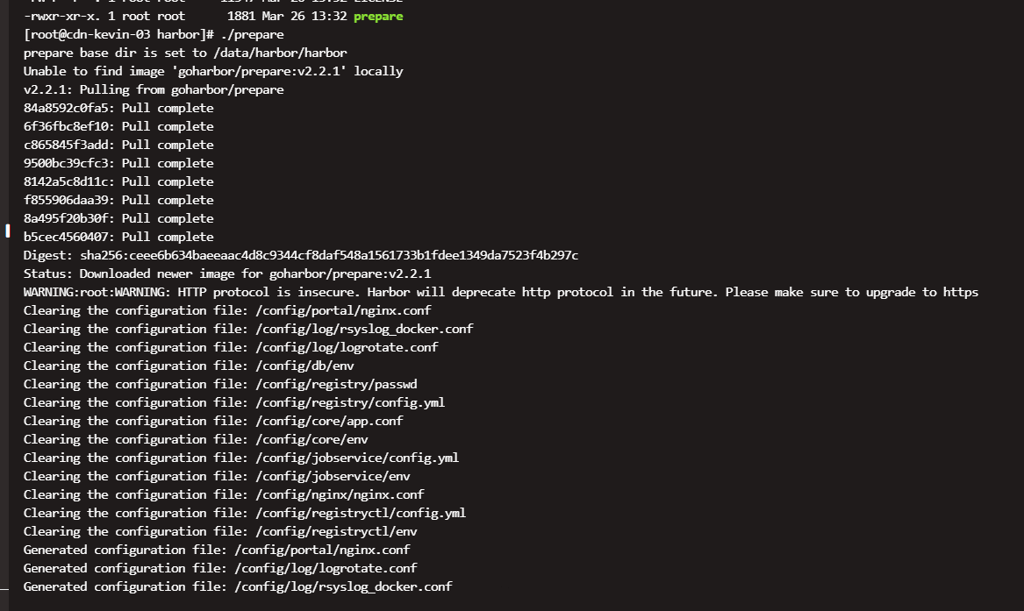1024x611 pixels.
Task: Click layer c865845f3add Pull complete line
Action: pos(118,145)
